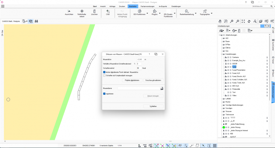Expand the ALK folder in session tree
The image size is (275, 148).
pos(222,38)
